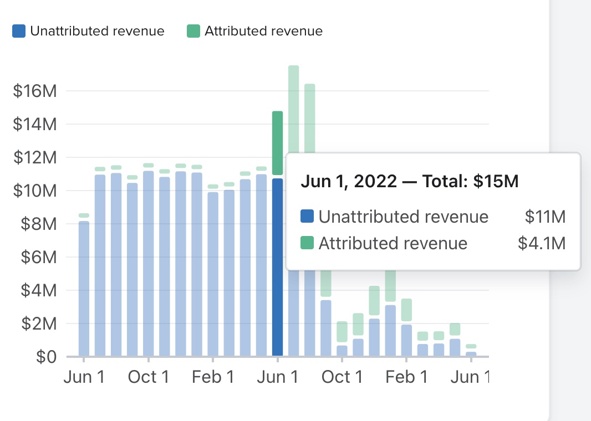Click the $8M y-axis label
The image size is (591, 421).
click(38, 224)
